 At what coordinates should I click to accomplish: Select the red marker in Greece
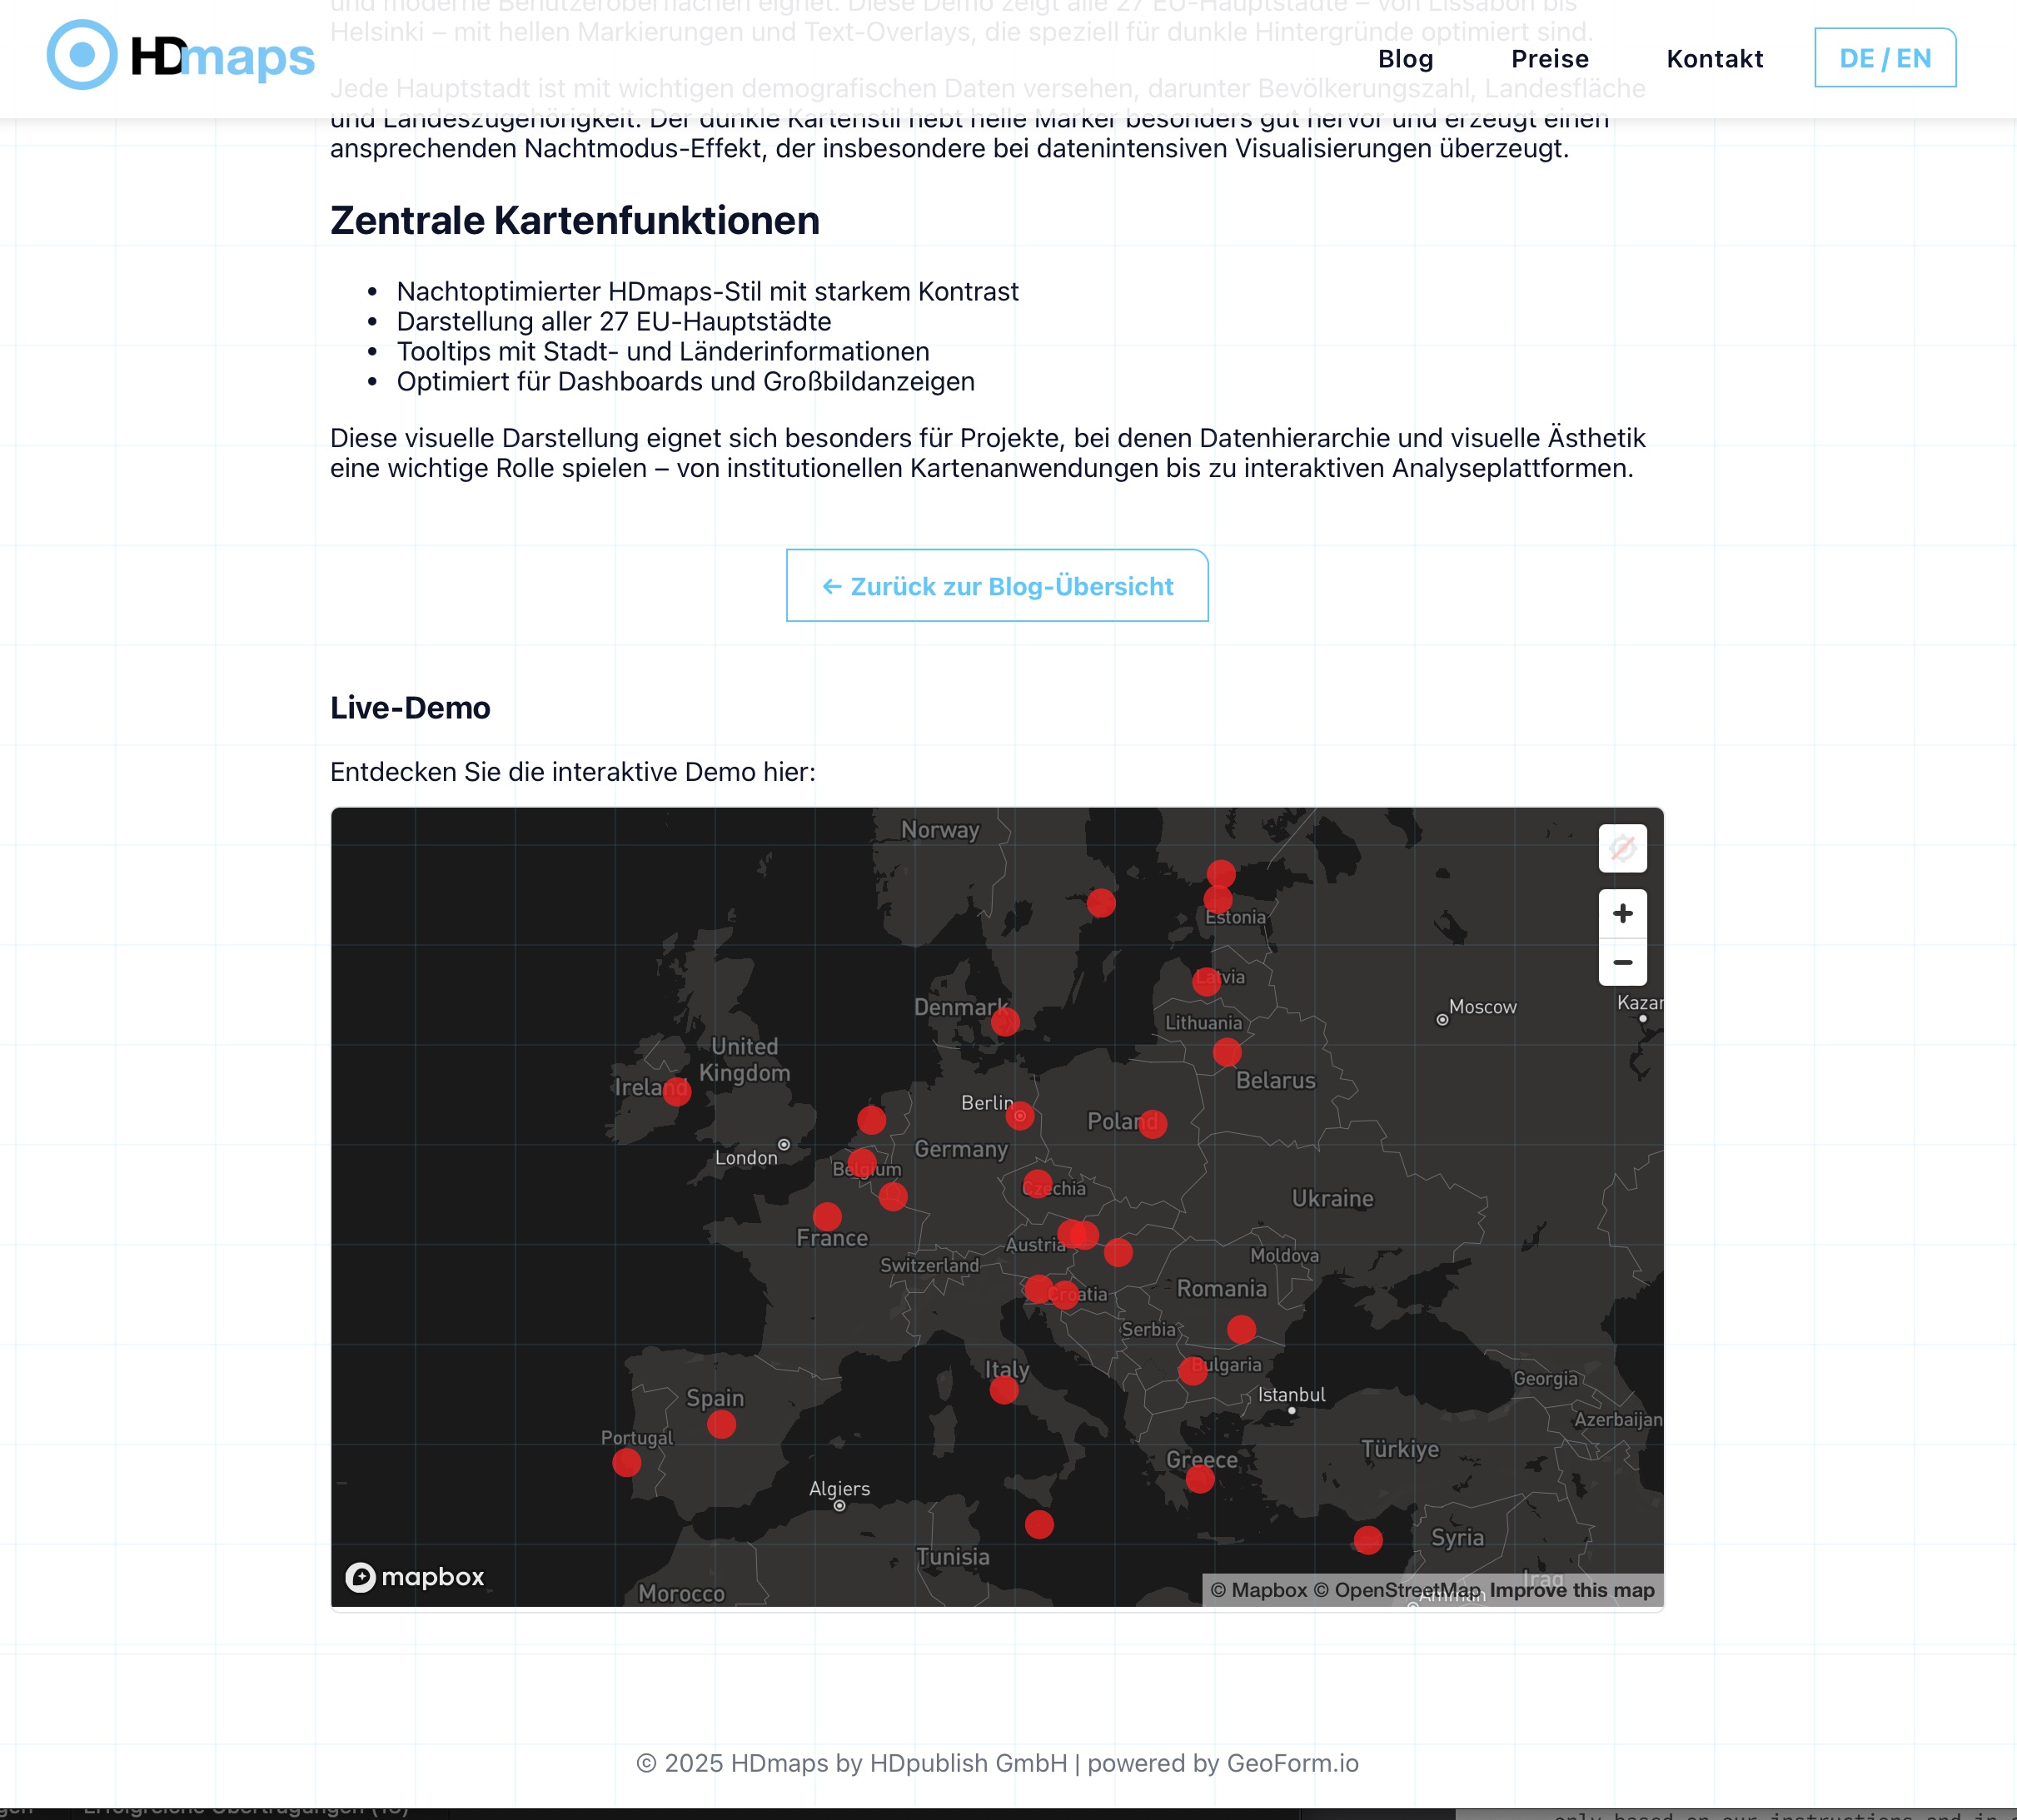coord(1200,1479)
